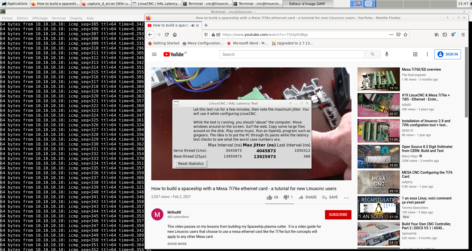Screen dimensions: 472x251
Task: Reload the YouTube page
Action: click(167, 35)
